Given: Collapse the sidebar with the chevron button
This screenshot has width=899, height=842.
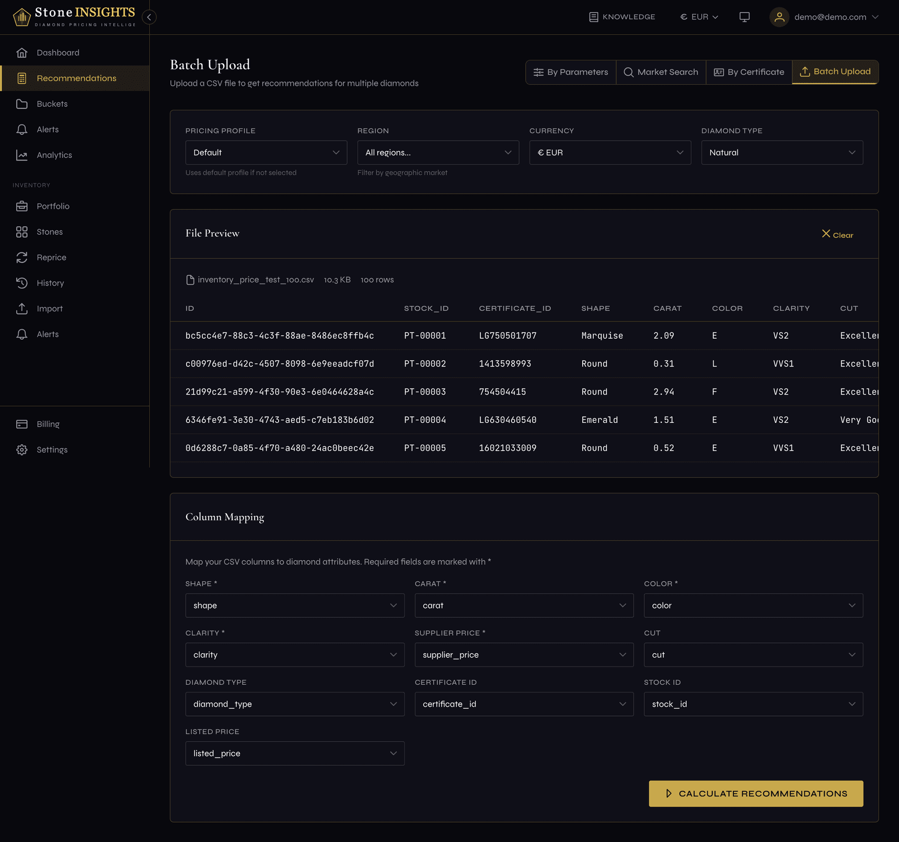Looking at the screenshot, I should 149,17.
